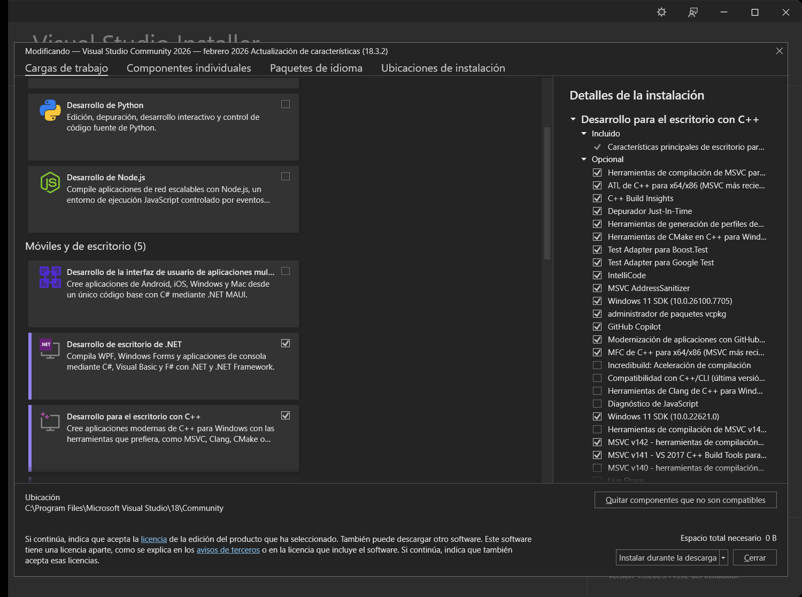Uncheck the GitHub Copilot component
Image resolution: width=802 pixels, height=597 pixels.
597,327
